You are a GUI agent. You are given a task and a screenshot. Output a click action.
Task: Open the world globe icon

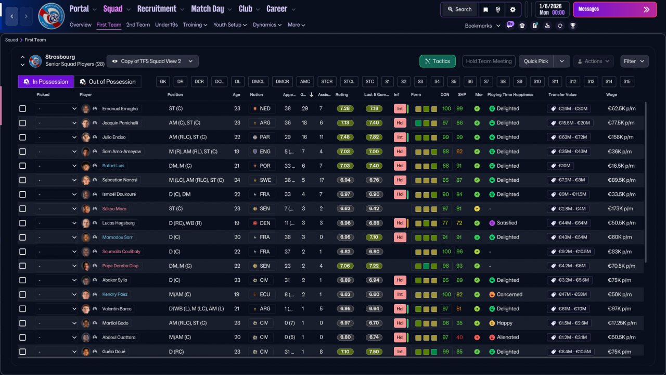coord(499,9)
